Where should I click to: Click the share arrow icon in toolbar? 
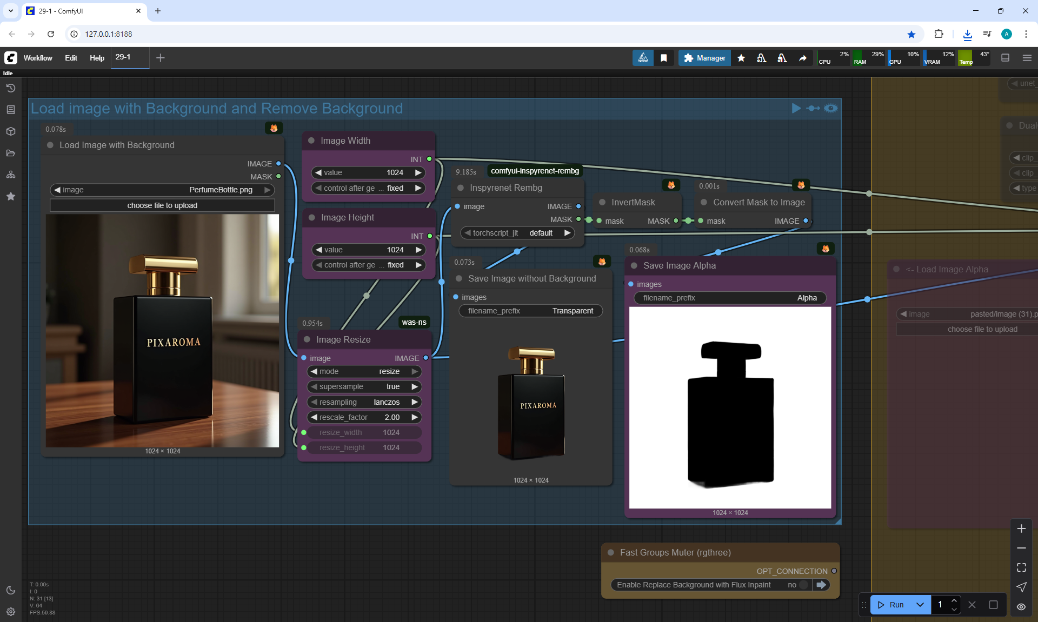tap(803, 58)
